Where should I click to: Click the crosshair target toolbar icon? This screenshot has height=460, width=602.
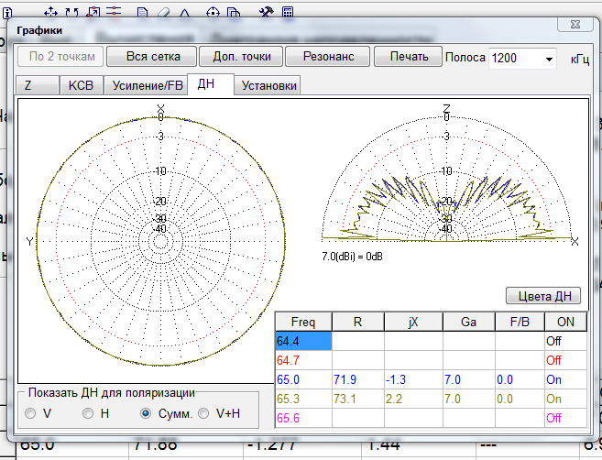tap(213, 13)
